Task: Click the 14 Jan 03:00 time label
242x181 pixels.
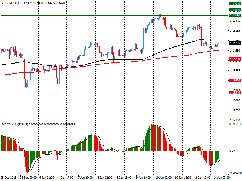Action: (x=221, y=178)
